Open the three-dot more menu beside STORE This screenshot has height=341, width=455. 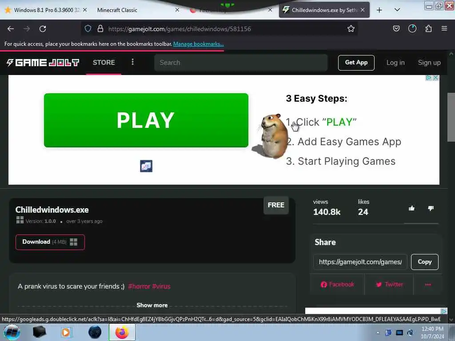tap(132, 62)
